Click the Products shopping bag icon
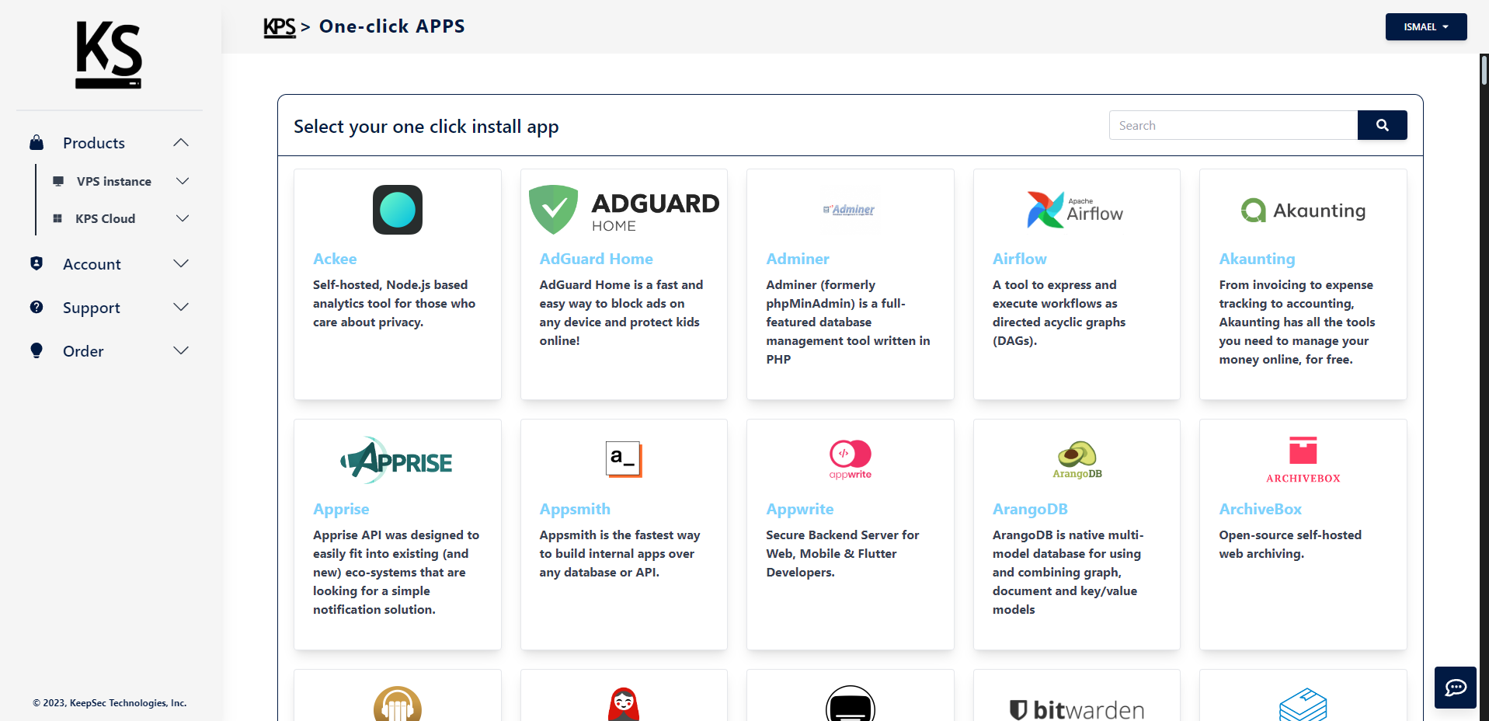 pyautogui.click(x=37, y=142)
